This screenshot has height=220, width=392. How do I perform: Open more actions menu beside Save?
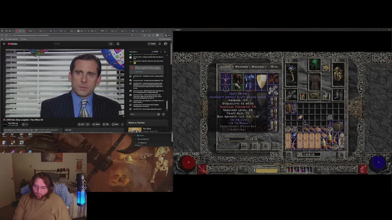click(122, 124)
